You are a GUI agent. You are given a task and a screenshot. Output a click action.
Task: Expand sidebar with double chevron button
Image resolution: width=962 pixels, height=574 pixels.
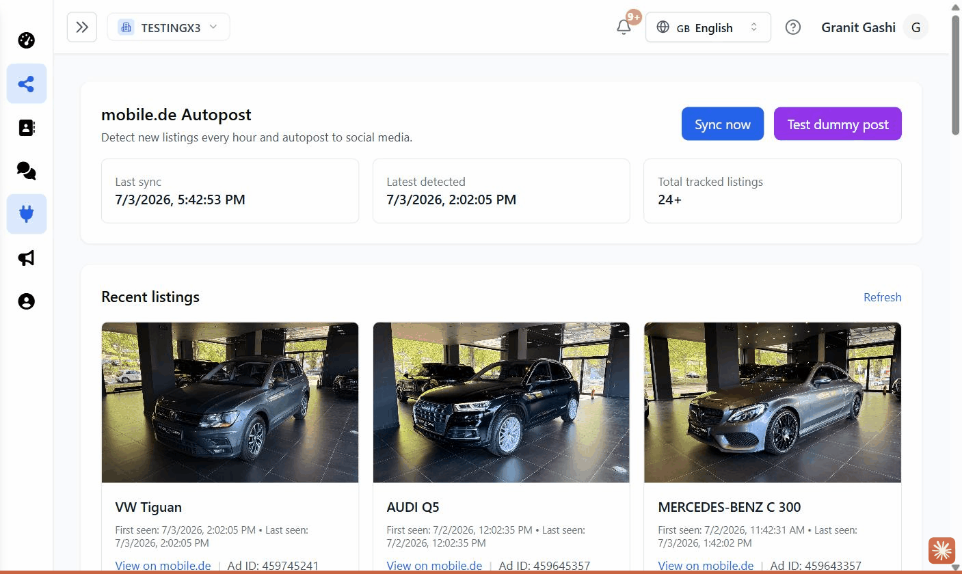pos(82,27)
